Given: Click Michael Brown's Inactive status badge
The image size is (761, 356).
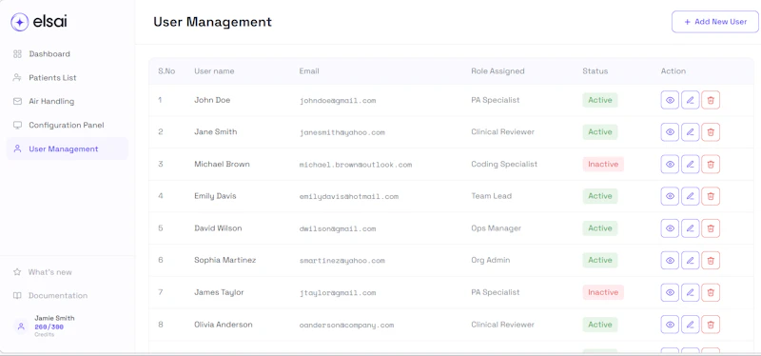Looking at the screenshot, I should (603, 164).
